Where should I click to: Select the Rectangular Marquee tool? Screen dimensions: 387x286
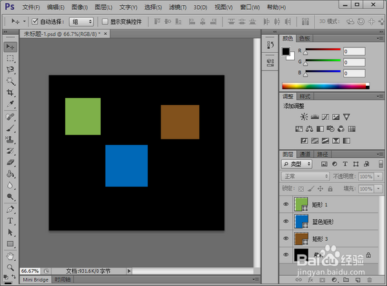(10, 58)
